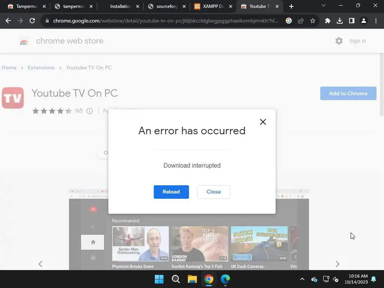This screenshot has height=288, width=384.
Task: Open the Chrome three-dot menu
Action: coord(376,21)
